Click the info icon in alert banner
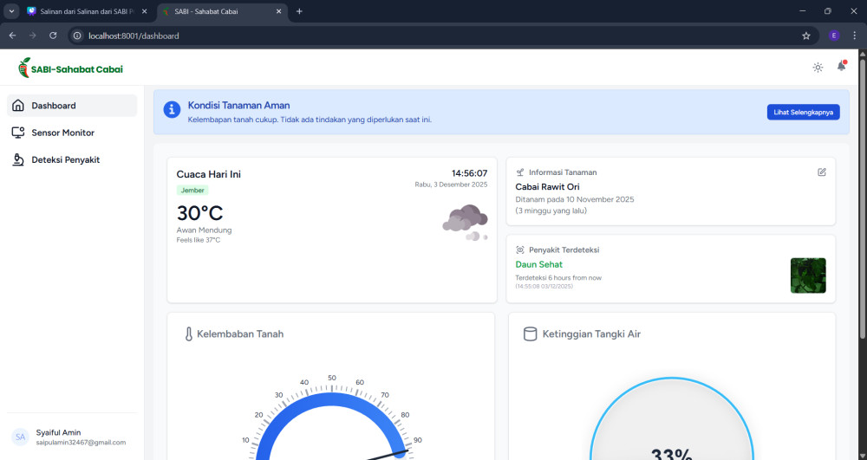Viewport: 867px width, 460px height. coord(172,109)
